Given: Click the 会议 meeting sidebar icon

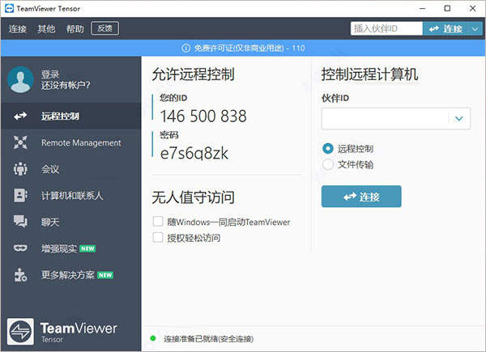Looking at the screenshot, I should pos(20,169).
